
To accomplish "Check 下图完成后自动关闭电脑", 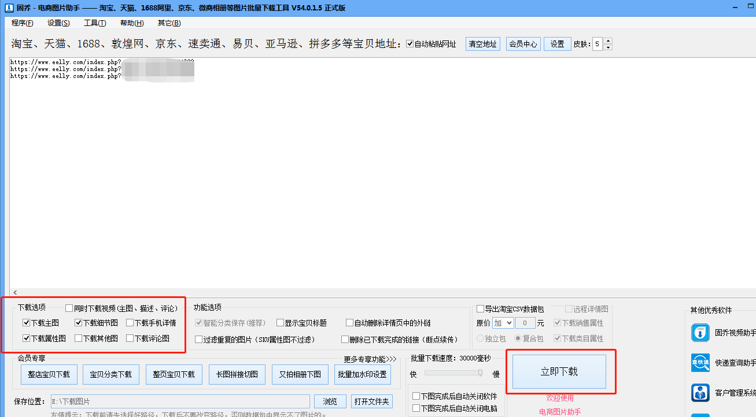I will (x=416, y=408).
